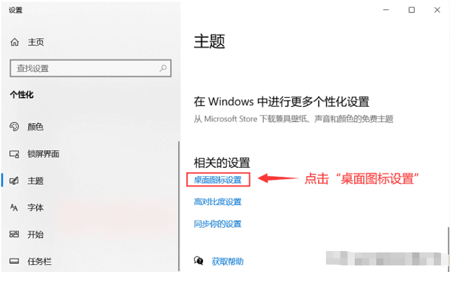
Task: Click the Get help chat icon
Action: 198,261
